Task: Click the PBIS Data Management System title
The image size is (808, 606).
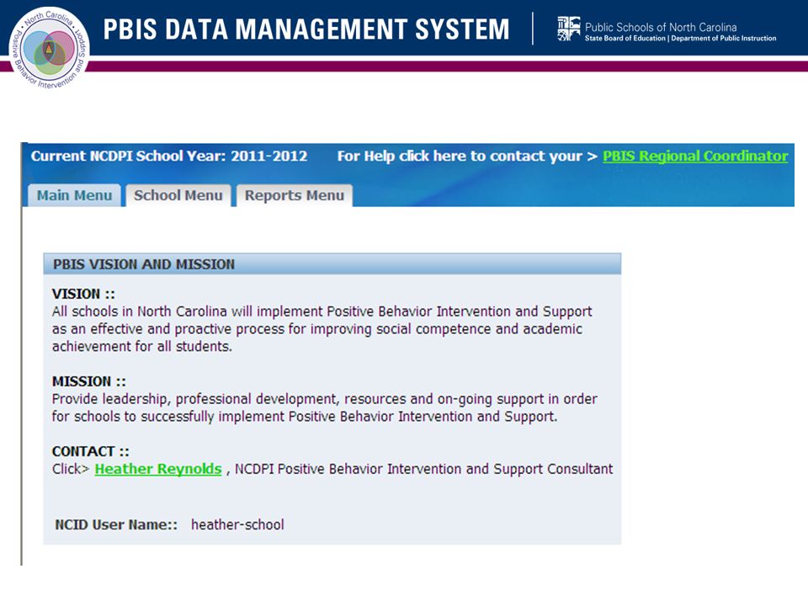Action: (x=306, y=29)
